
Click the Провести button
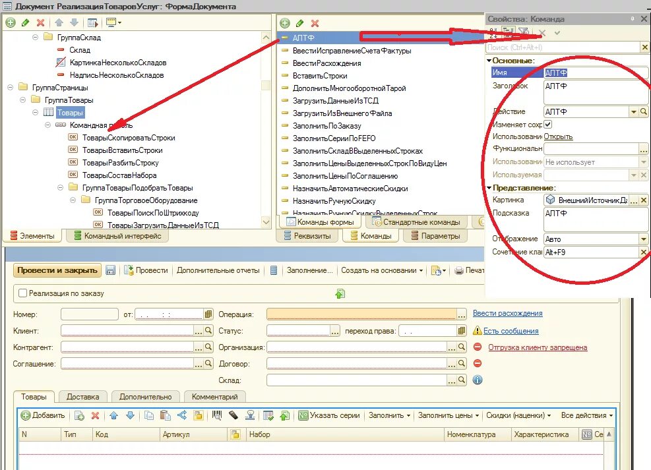tap(146, 270)
